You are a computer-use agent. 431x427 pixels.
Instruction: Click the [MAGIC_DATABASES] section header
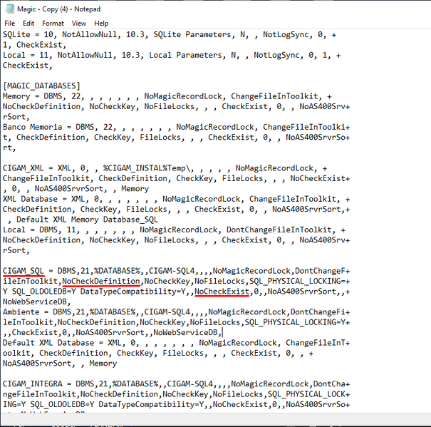pyautogui.click(x=41, y=86)
